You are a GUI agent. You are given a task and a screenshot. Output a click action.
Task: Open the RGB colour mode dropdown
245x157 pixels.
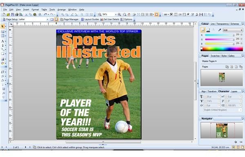pos(233,30)
